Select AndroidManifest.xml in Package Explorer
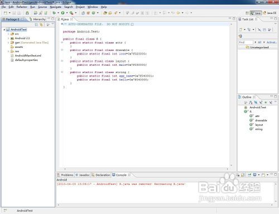The height and width of the screenshot is (214, 279). 26,56
